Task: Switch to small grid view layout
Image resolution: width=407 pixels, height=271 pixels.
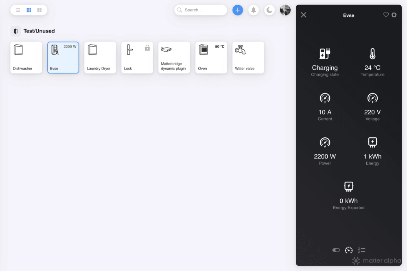Action: click(x=29, y=10)
